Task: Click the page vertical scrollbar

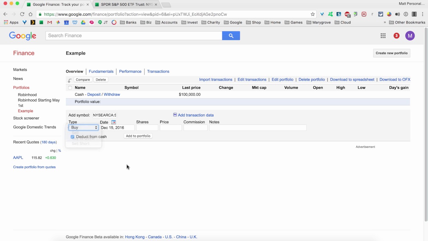Action: tap(426, 124)
